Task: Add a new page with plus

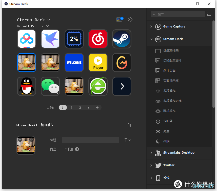Action: coord(97,107)
